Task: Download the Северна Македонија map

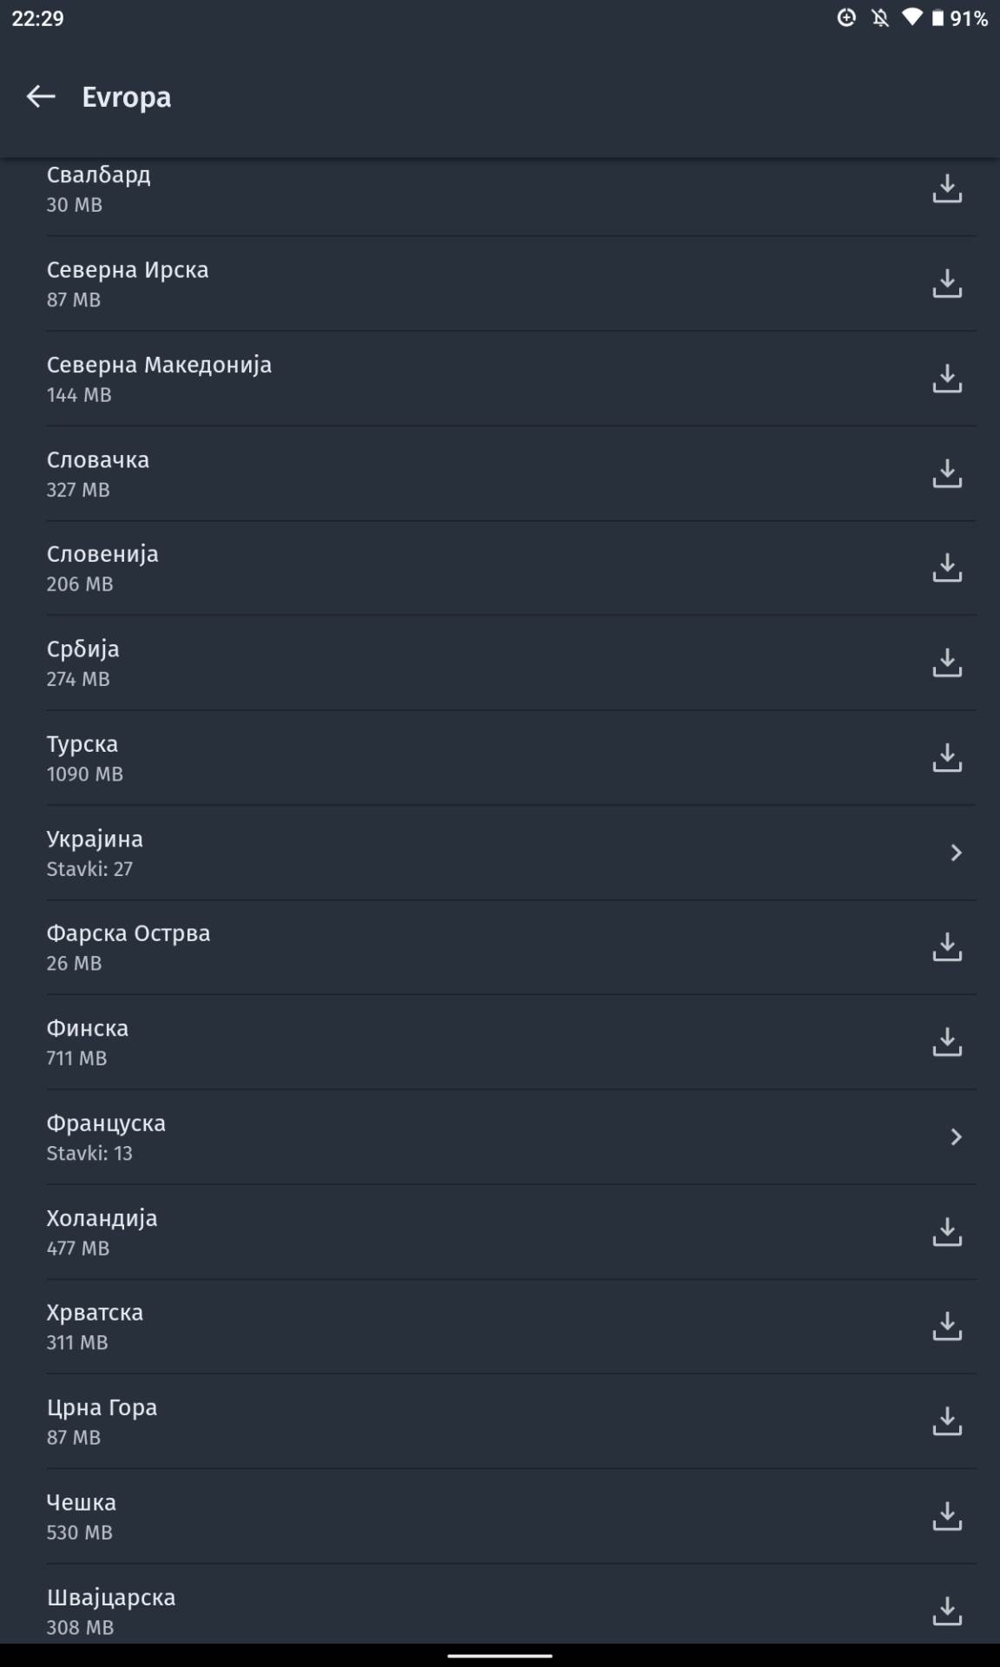Action: tap(946, 379)
